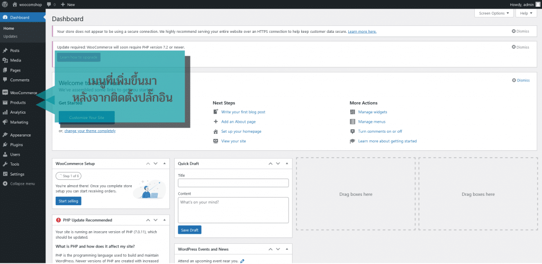The height and width of the screenshot is (264, 542).
Task: Collapse the WooCommerce Setup widget
Action: [163, 163]
